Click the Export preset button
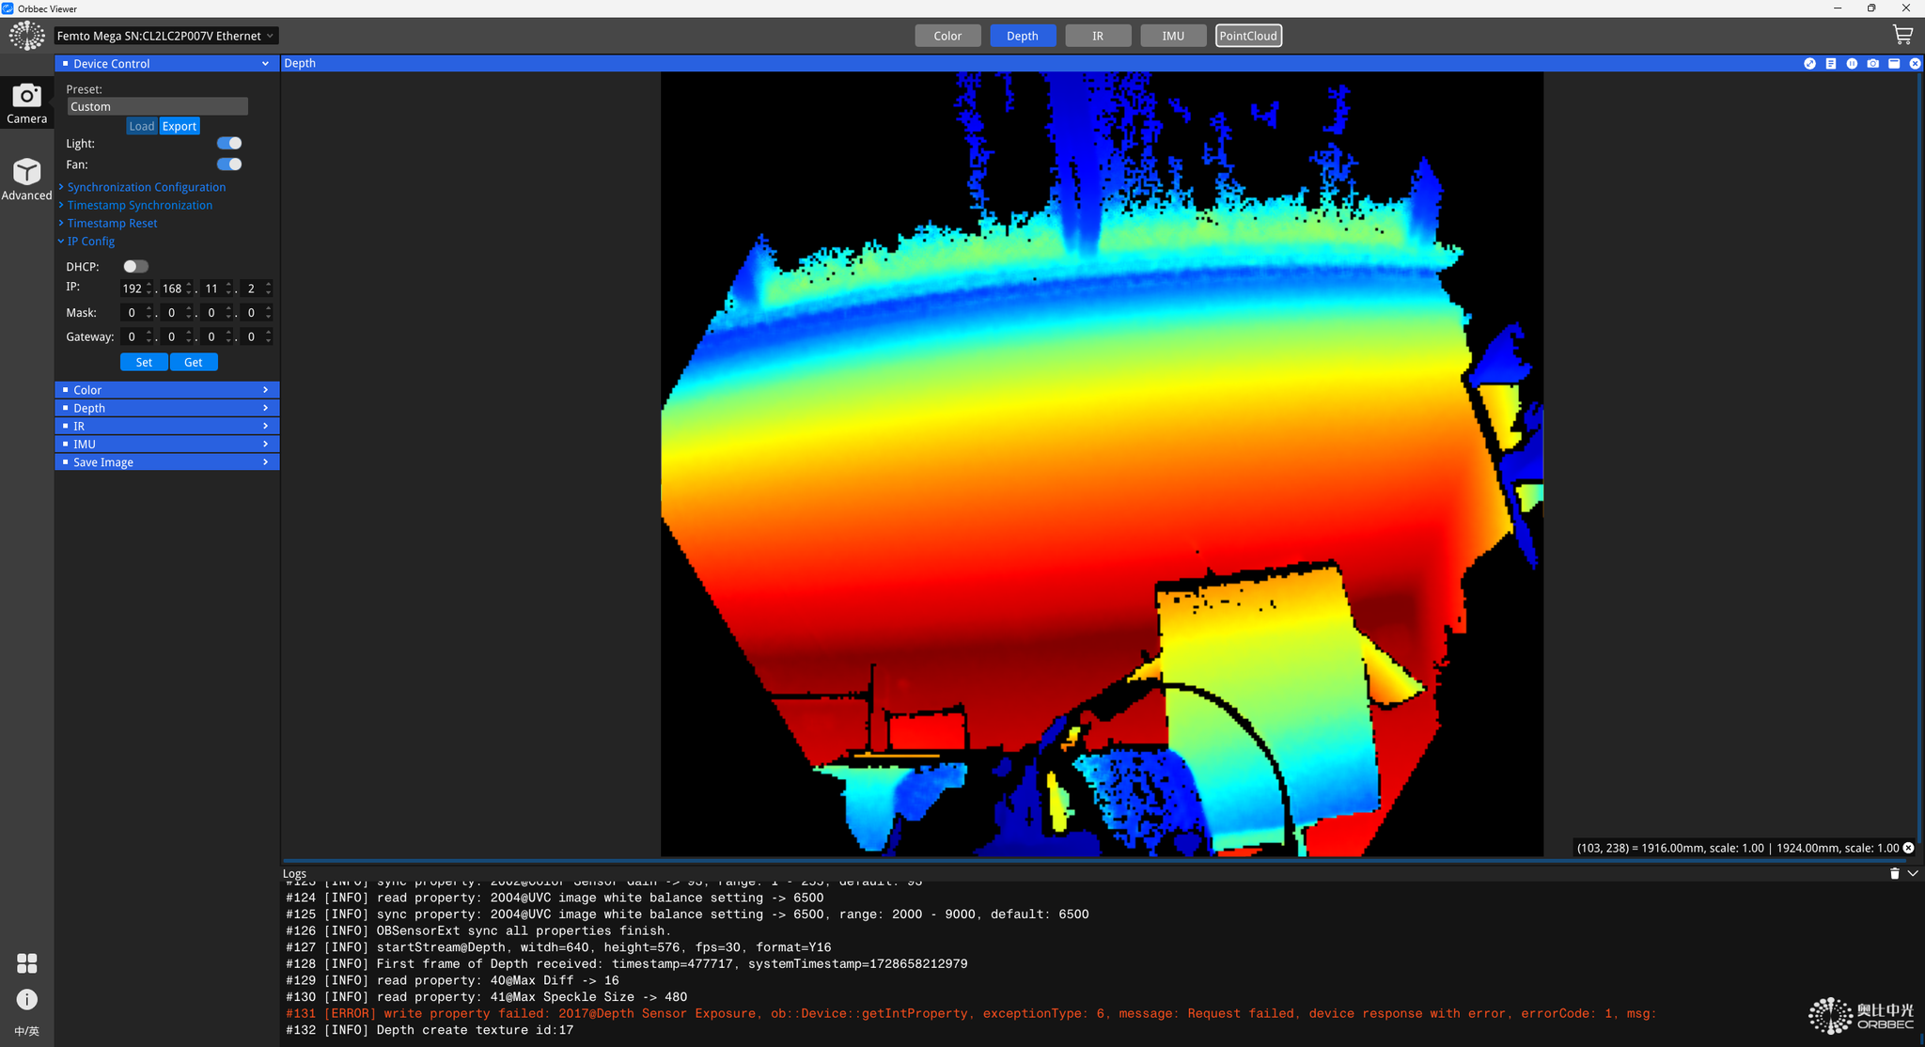 coord(179,126)
